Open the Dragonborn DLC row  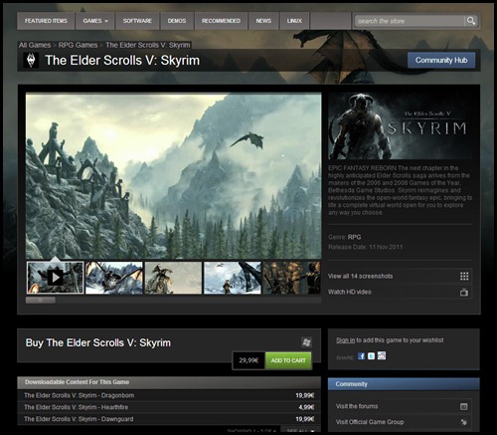[x=169, y=395]
